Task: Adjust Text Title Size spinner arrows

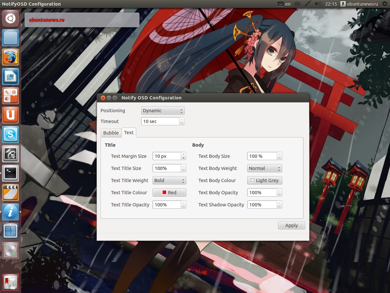Action: [x=184, y=168]
